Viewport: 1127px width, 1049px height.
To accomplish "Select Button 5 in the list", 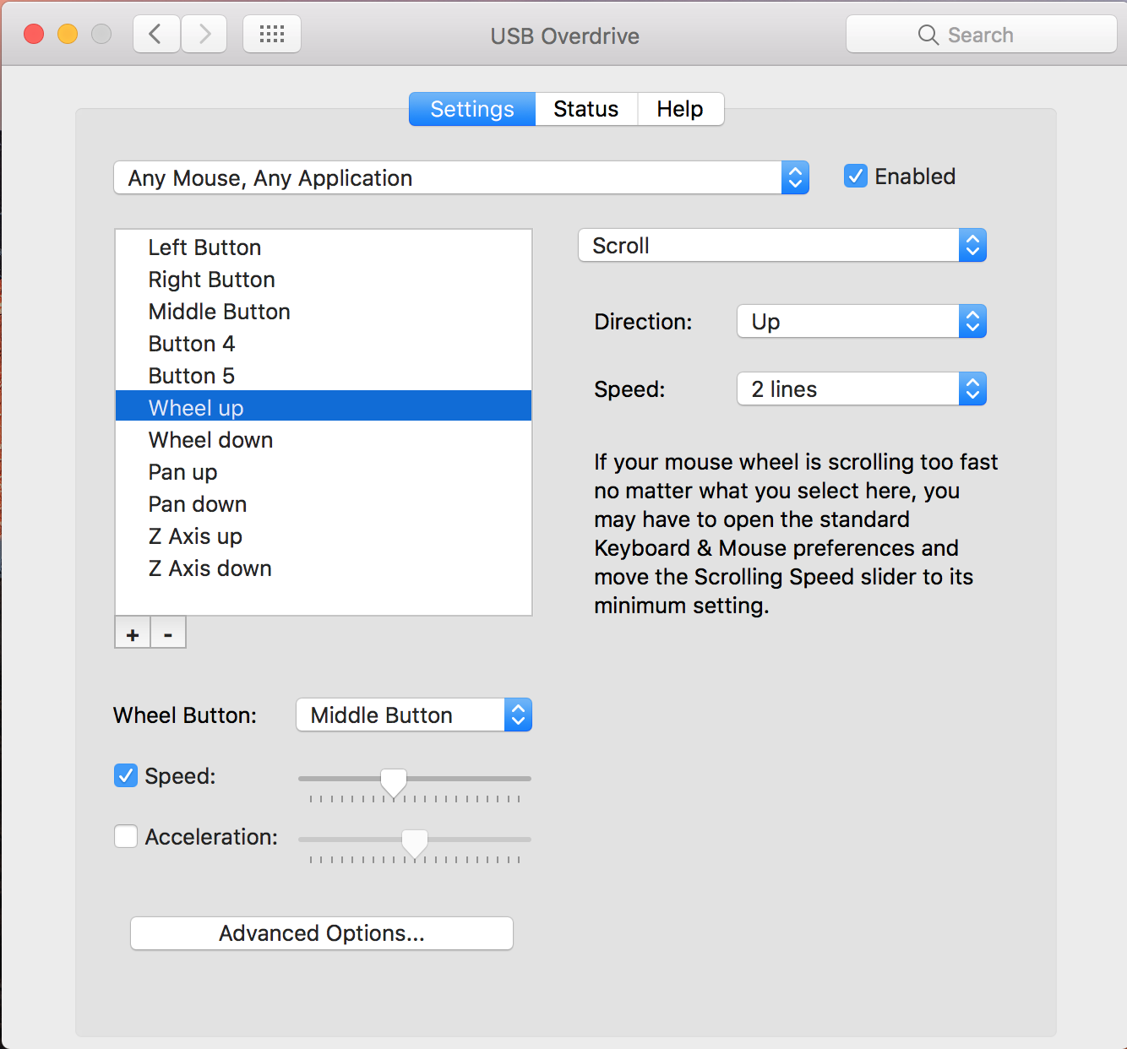I will click(x=324, y=376).
